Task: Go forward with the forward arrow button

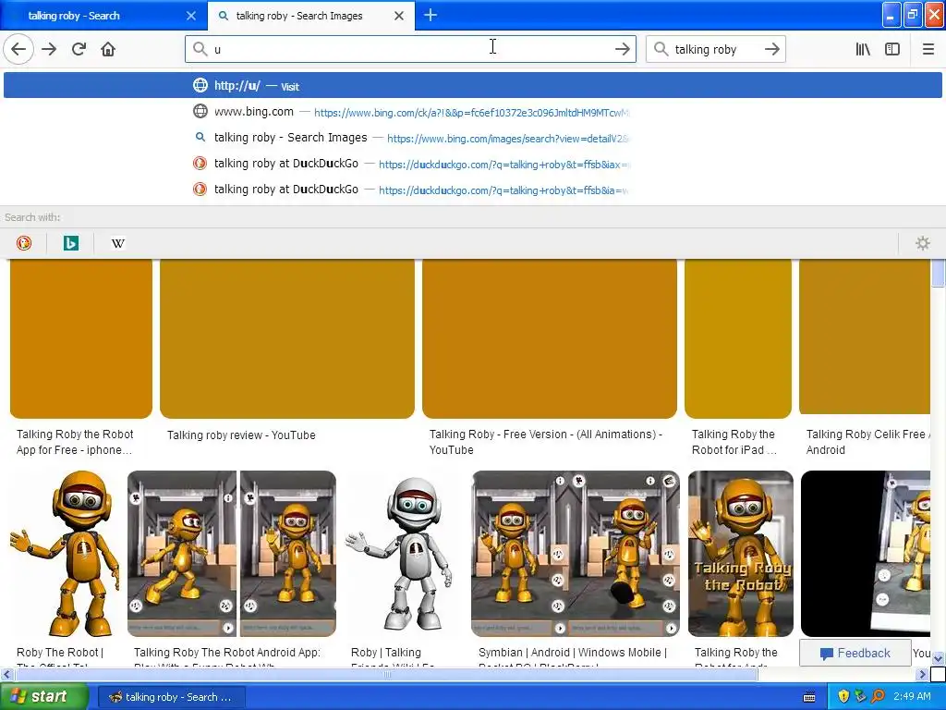Action: [49, 49]
